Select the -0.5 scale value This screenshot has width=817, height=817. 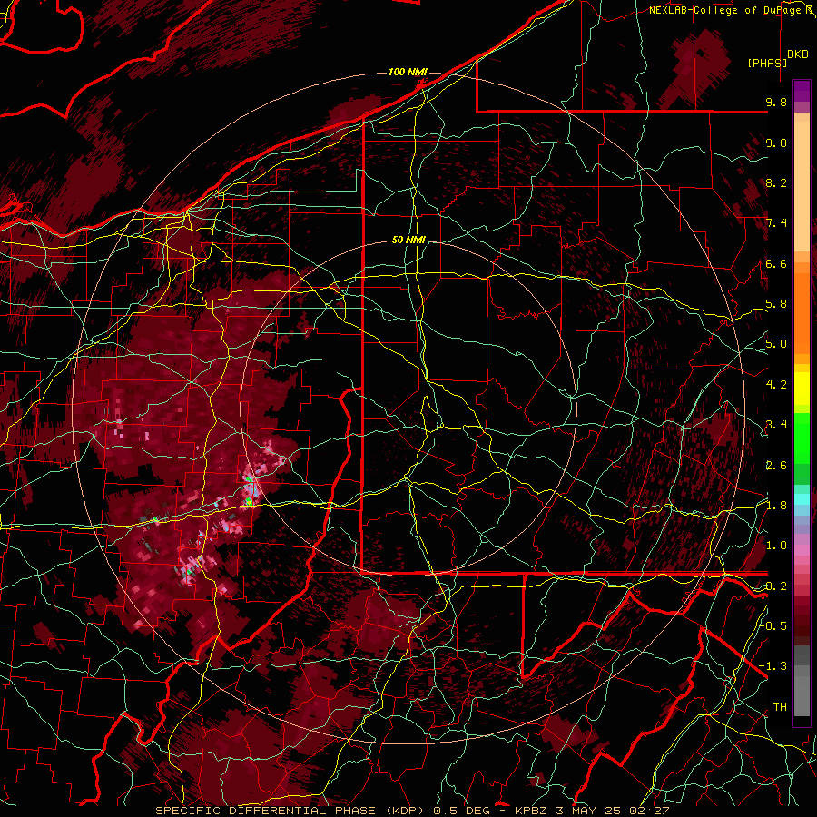tap(773, 626)
